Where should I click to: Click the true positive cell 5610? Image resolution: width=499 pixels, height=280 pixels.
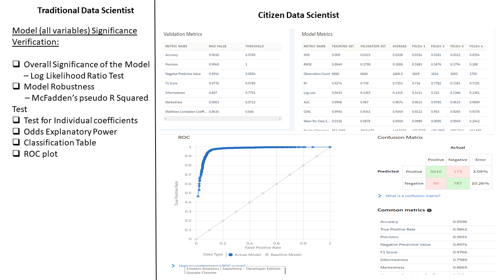(x=436, y=171)
